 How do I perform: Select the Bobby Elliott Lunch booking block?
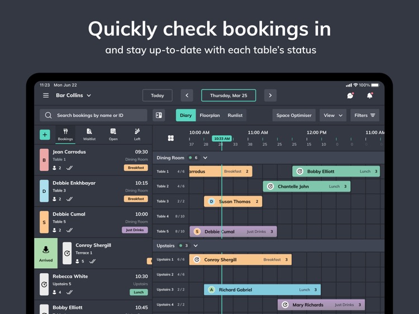[x=336, y=172]
